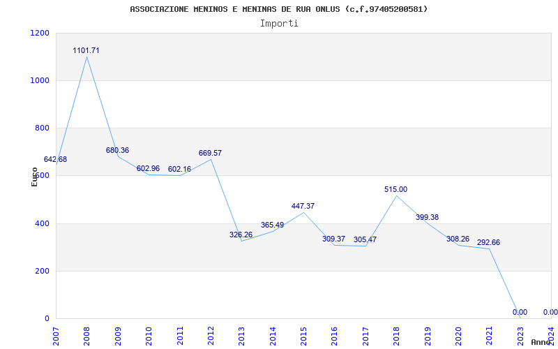The image size is (558, 349).
Task: Click year 2020 on x-axis
Action: pos(458,336)
